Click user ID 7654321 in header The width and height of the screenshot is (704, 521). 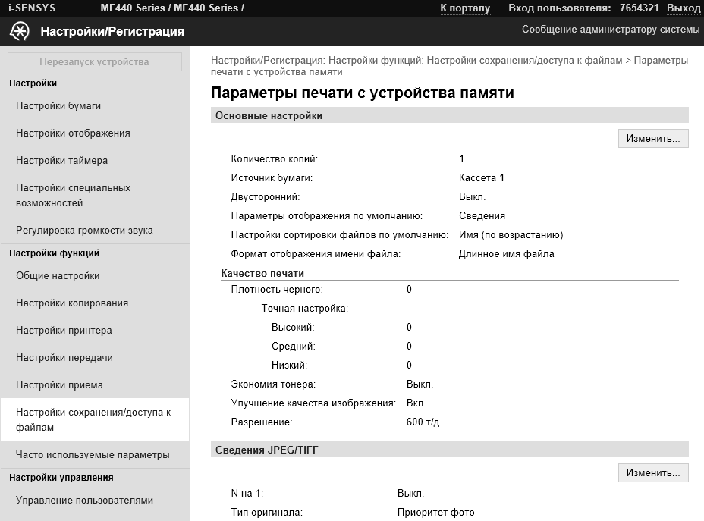click(x=639, y=8)
